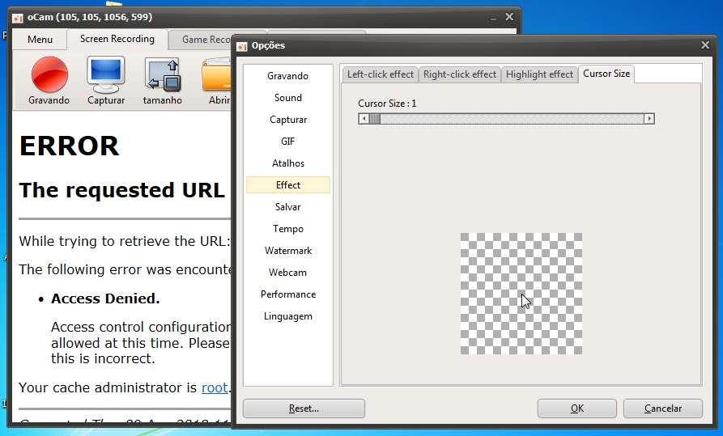Open the Menu tab in oCam

(x=40, y=40)
